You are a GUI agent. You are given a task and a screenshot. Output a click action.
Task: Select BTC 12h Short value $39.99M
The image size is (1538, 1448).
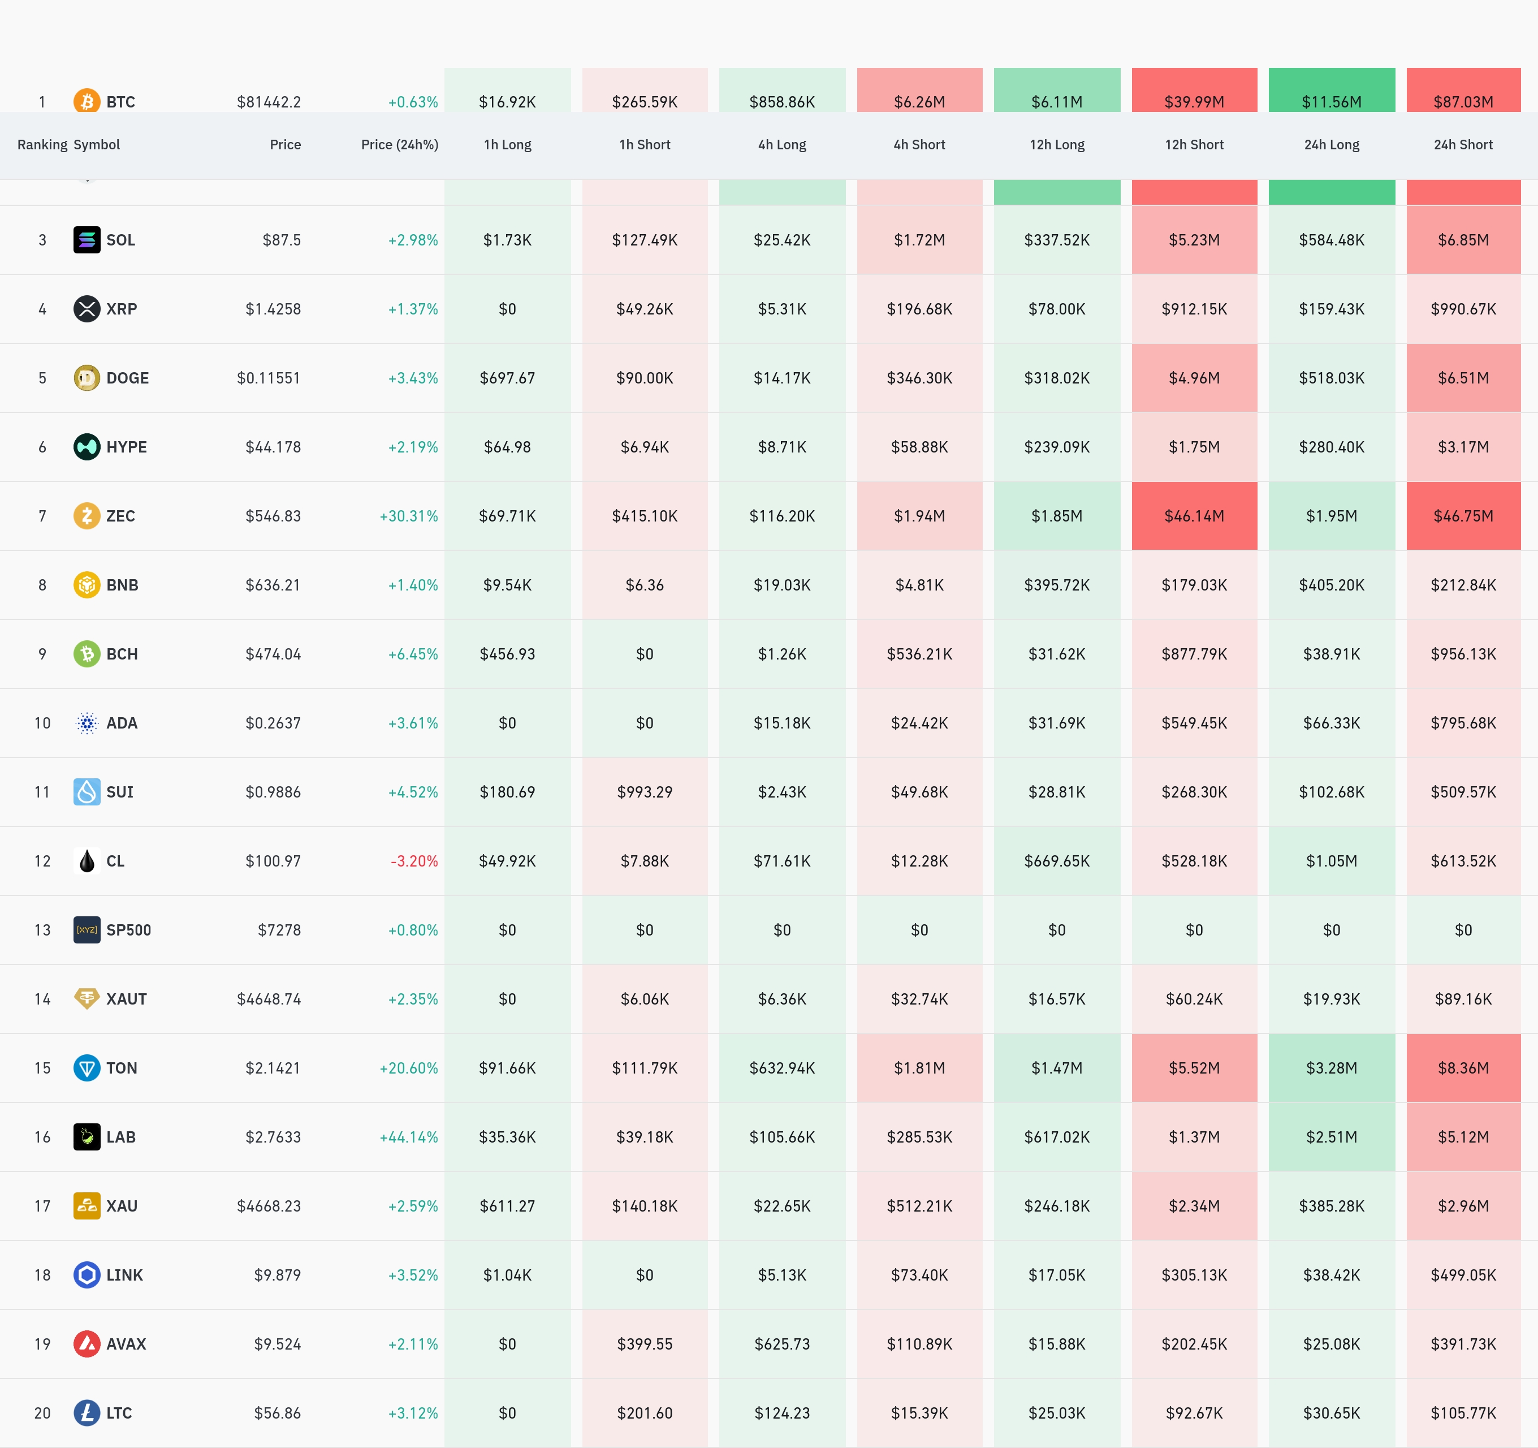click(x=1195, y=102)
